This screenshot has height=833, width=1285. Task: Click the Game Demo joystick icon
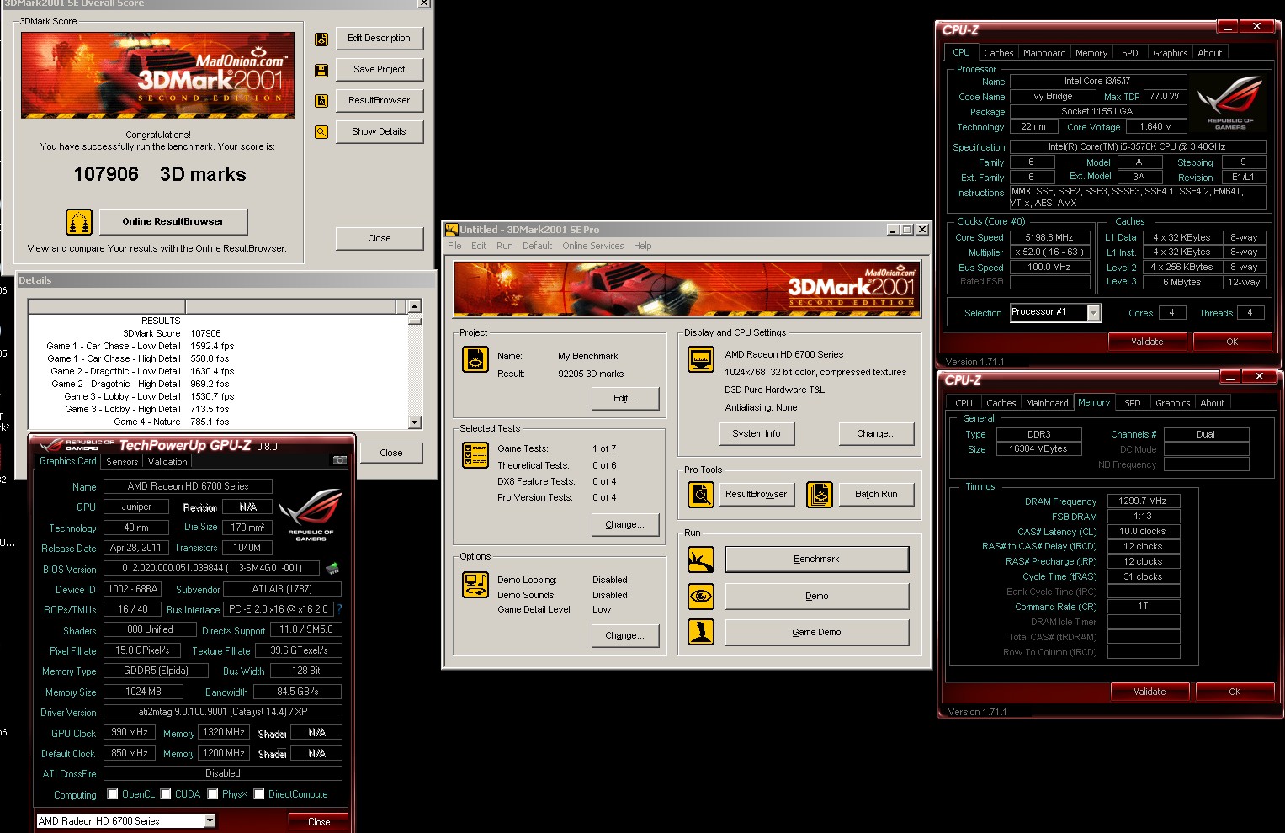click(701, 632)
